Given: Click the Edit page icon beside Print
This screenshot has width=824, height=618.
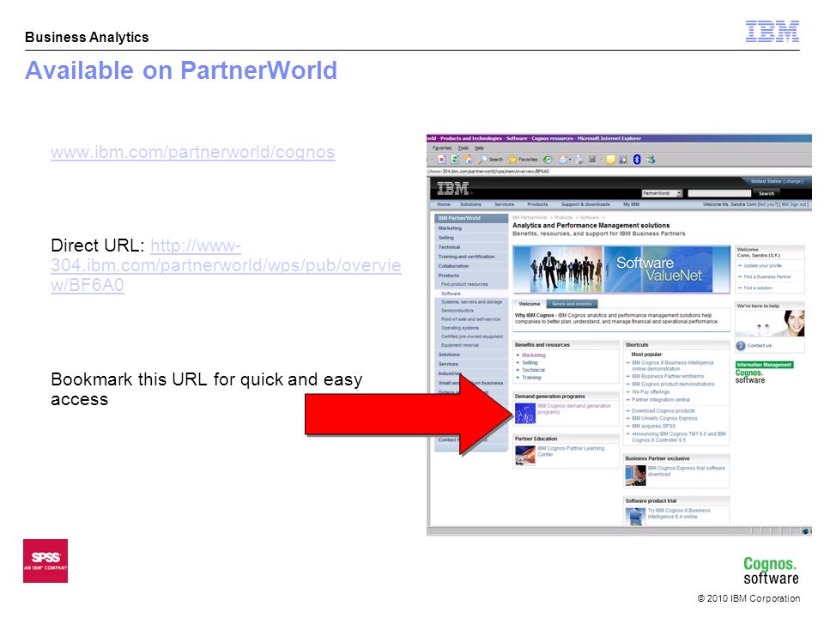Looking at the screenshot, I should pyautogui.click(x=592, y=160).
